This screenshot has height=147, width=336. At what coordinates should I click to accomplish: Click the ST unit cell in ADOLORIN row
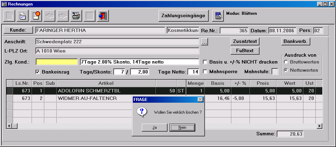point(181,91)
